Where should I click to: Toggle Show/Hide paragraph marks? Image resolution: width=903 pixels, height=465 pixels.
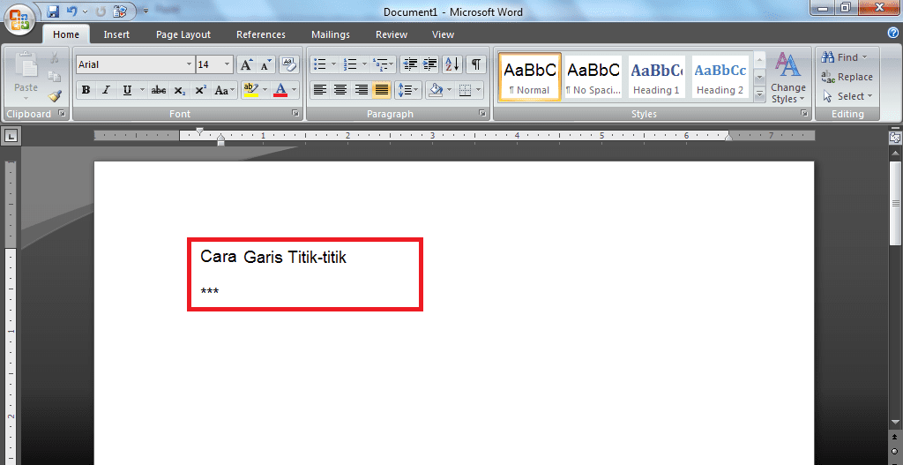[x=475, y=64]
